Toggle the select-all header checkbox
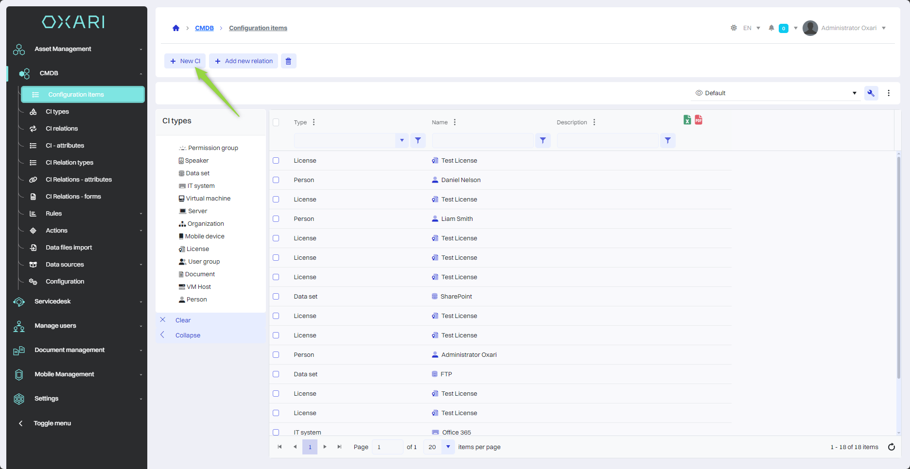 (x=276, y=122)
